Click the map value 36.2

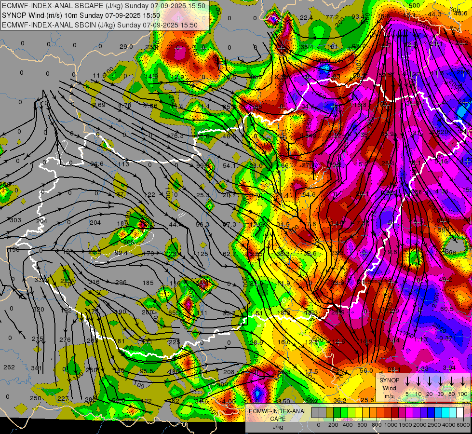tap(340, 400)
